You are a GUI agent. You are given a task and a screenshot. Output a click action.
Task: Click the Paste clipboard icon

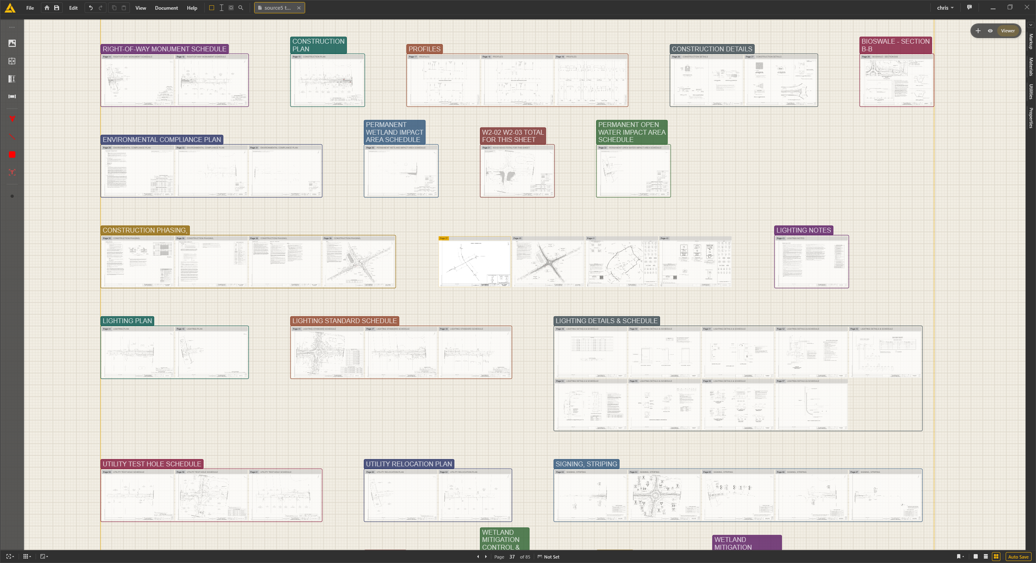[x=124, y=8]
